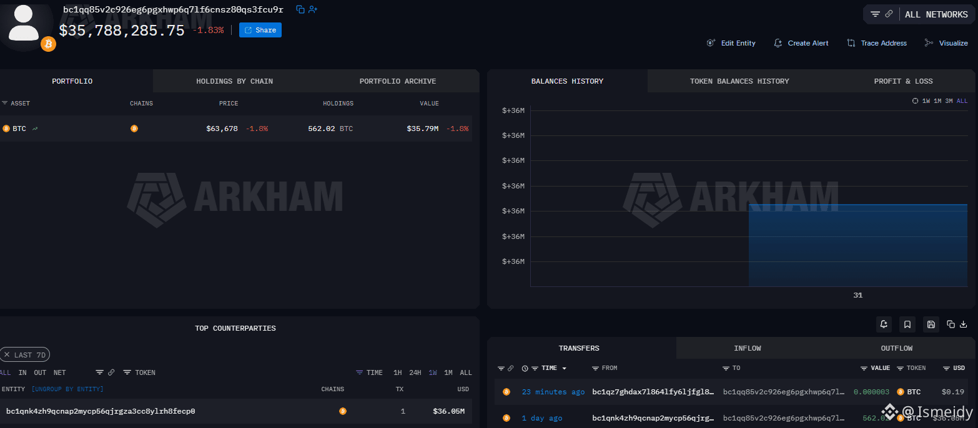Open the Visualize view
Screen dimensions: 978x428
tap(946, 43)
